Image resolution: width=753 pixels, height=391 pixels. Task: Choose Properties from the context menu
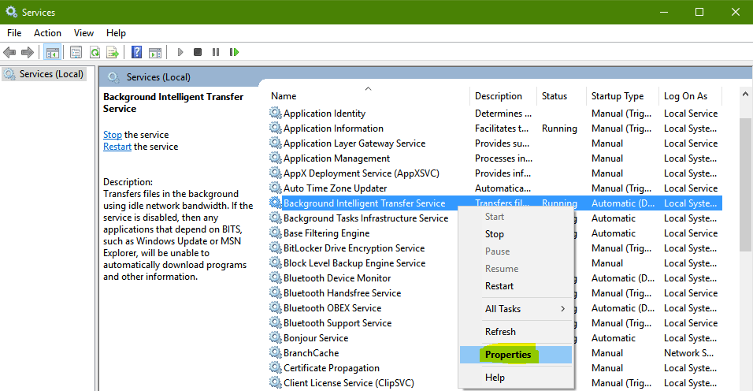click(x=508, y=355)
